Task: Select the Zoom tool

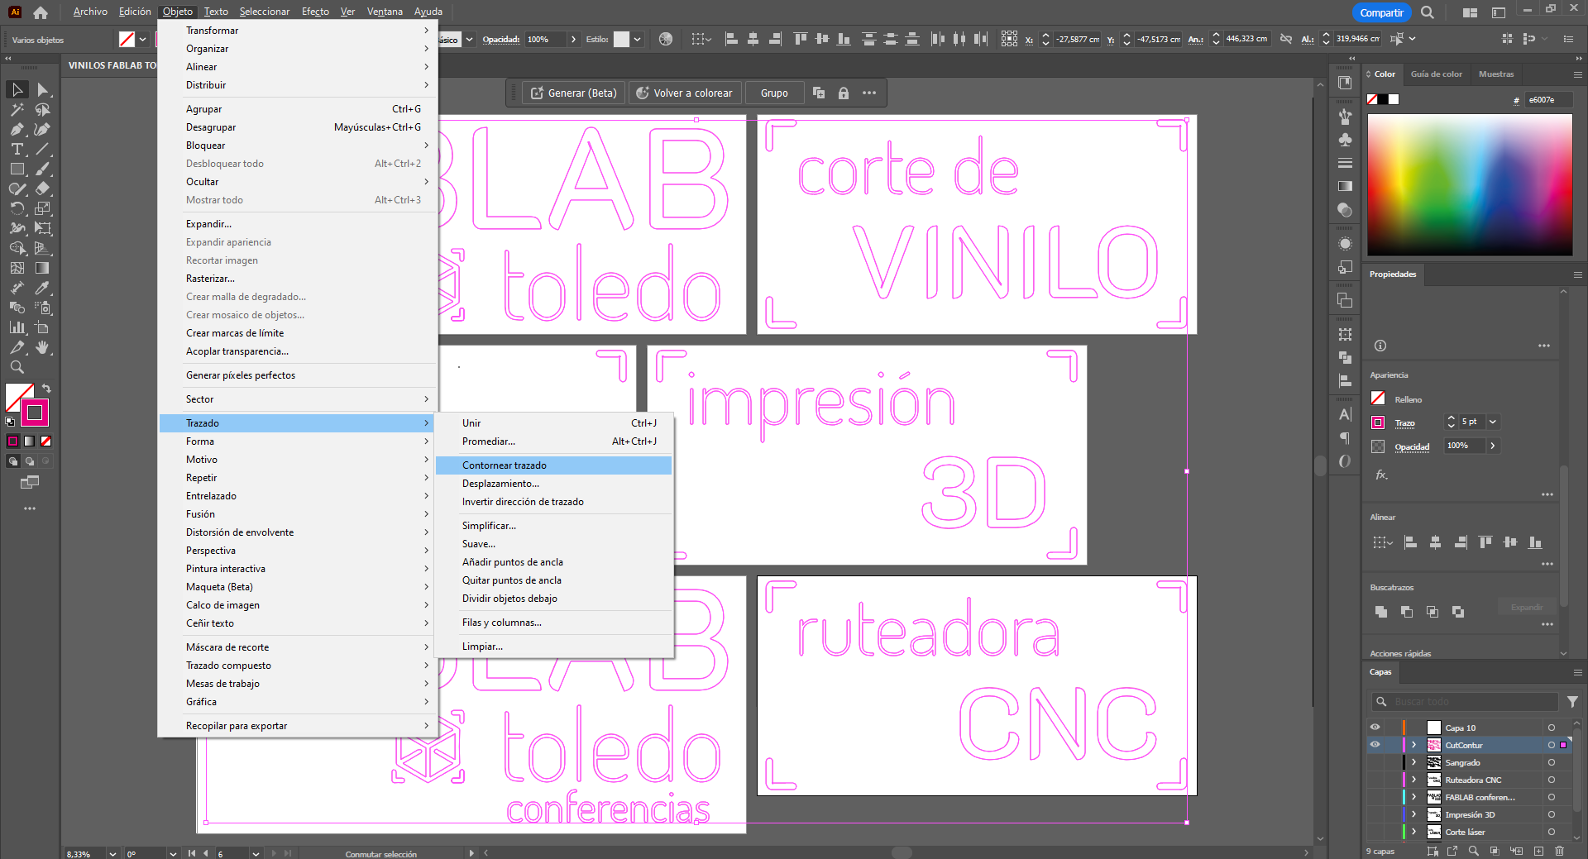Action: 17,367
